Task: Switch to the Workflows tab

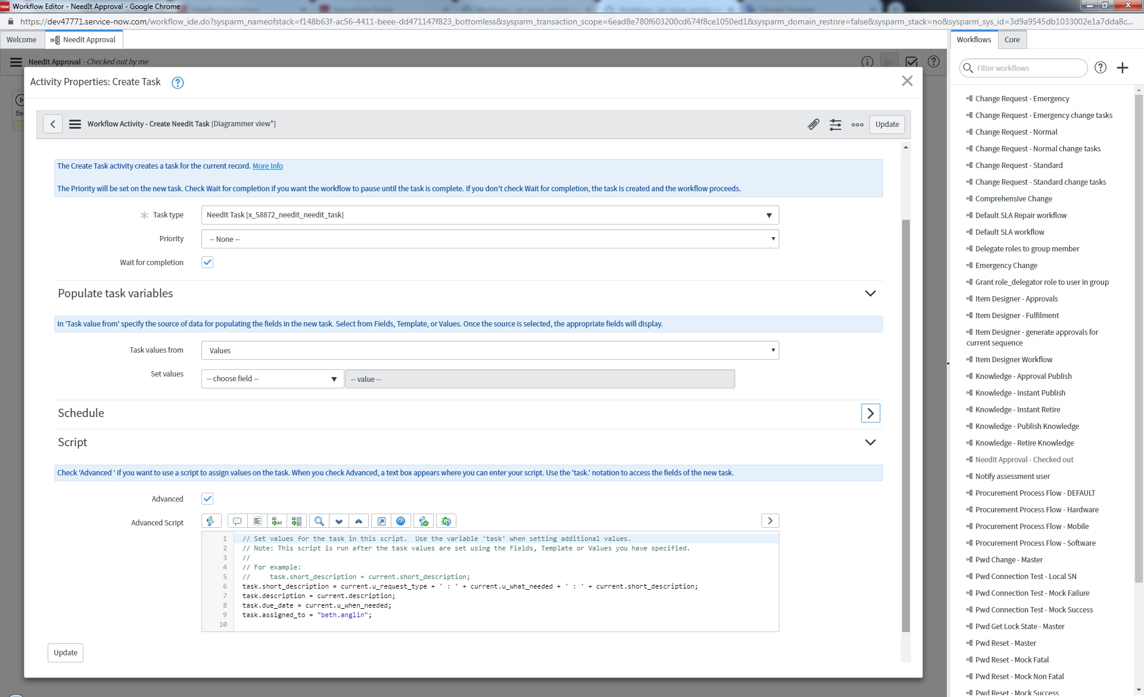Action: pos(974,40)
